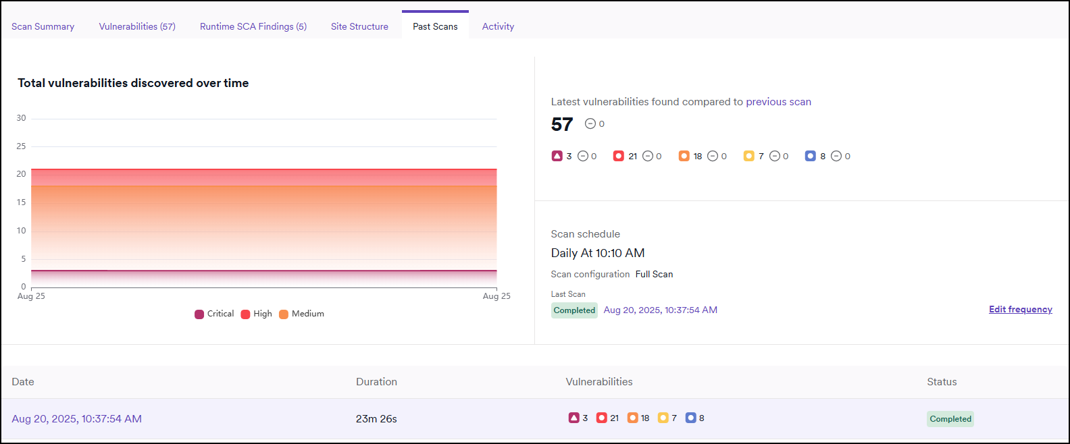Open the Aug 20, 2025 scan row date
The width and height of the screenshot is (1070, 444).
pyautogui.click(x=76, y=418)
